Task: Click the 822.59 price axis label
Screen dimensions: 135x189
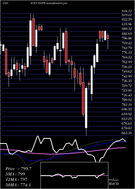Action: 127,19
